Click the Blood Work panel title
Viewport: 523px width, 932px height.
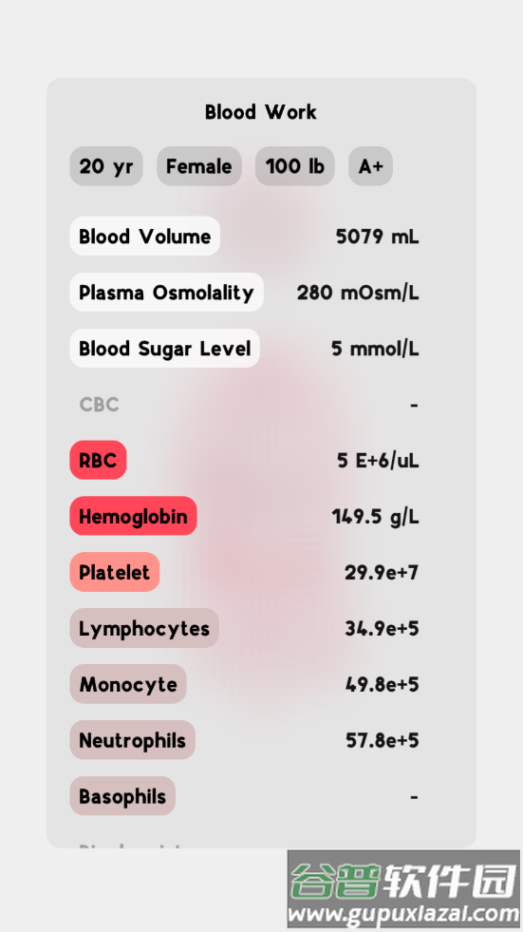point(261,112)
